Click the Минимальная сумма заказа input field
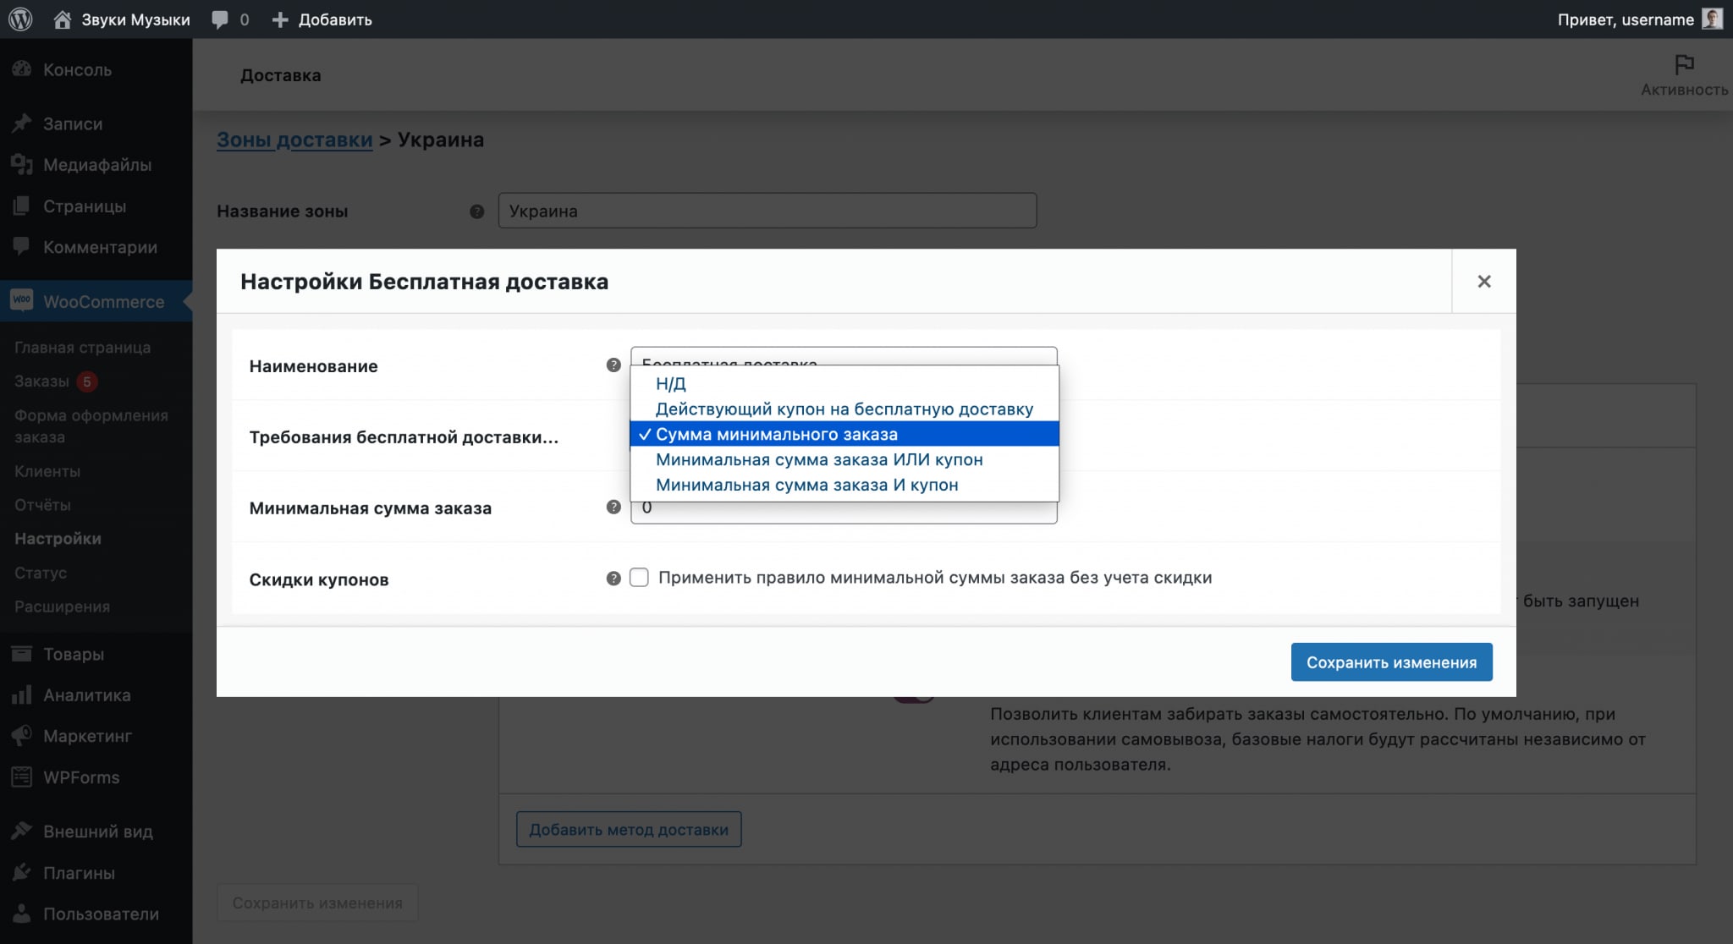This screenshot has width=1733, height=944. [x=844, y=513]
